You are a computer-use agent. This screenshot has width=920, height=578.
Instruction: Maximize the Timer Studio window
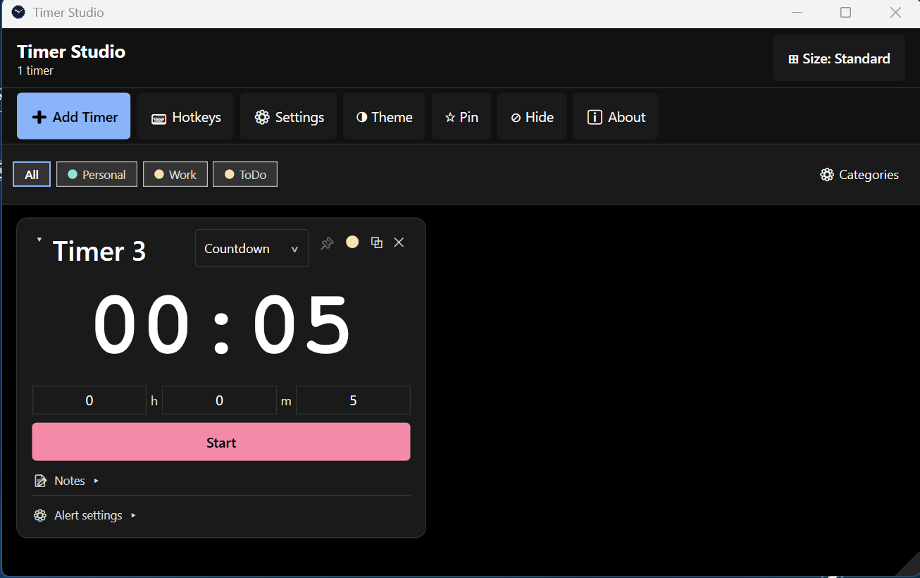pos(846,12)
